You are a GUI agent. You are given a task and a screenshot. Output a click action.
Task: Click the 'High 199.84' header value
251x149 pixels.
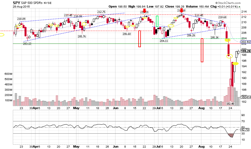(137, 7)
